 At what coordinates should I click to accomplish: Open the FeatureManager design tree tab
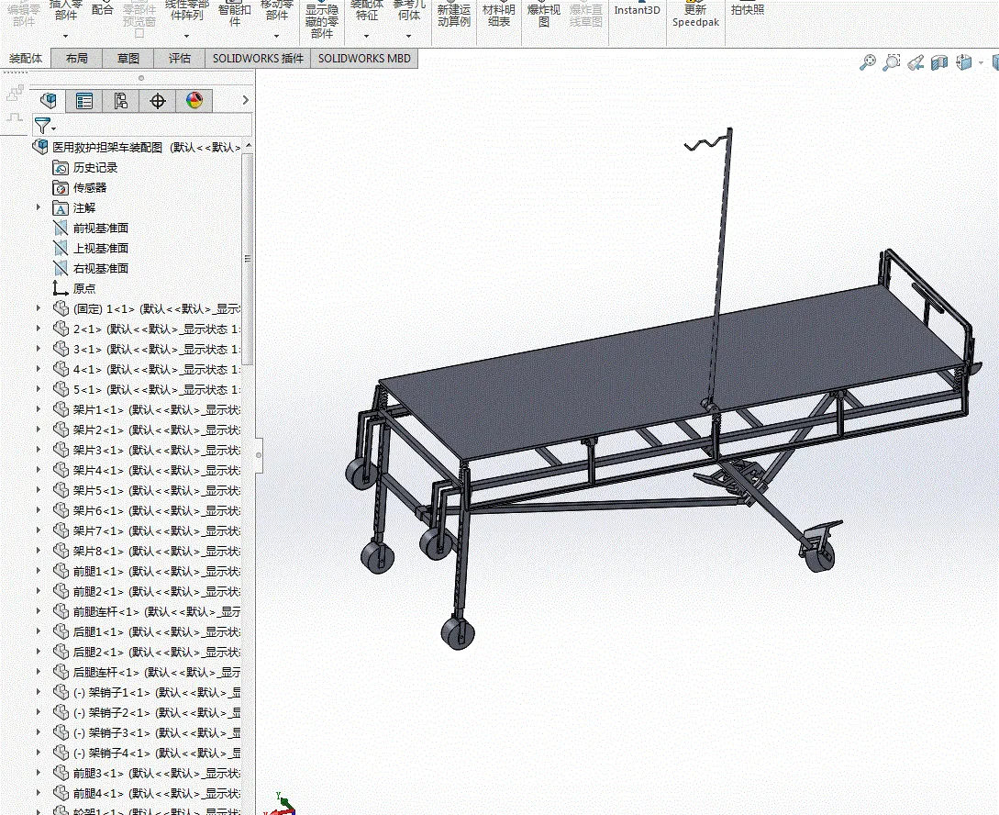point(49,101)
